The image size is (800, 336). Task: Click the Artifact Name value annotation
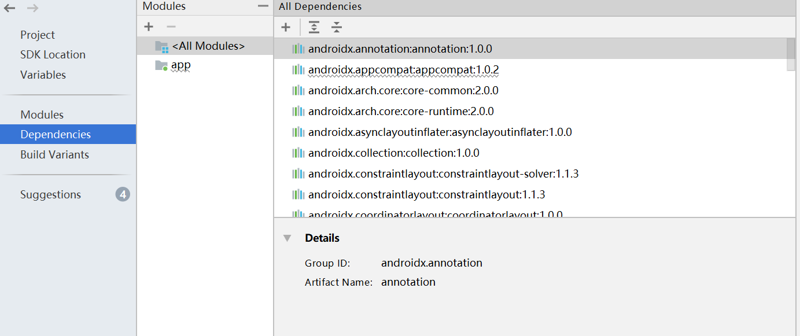pyautogui.click(x=408, y=282)
